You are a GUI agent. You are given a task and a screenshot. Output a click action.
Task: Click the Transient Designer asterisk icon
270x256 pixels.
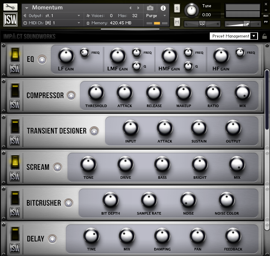[94, 131]
